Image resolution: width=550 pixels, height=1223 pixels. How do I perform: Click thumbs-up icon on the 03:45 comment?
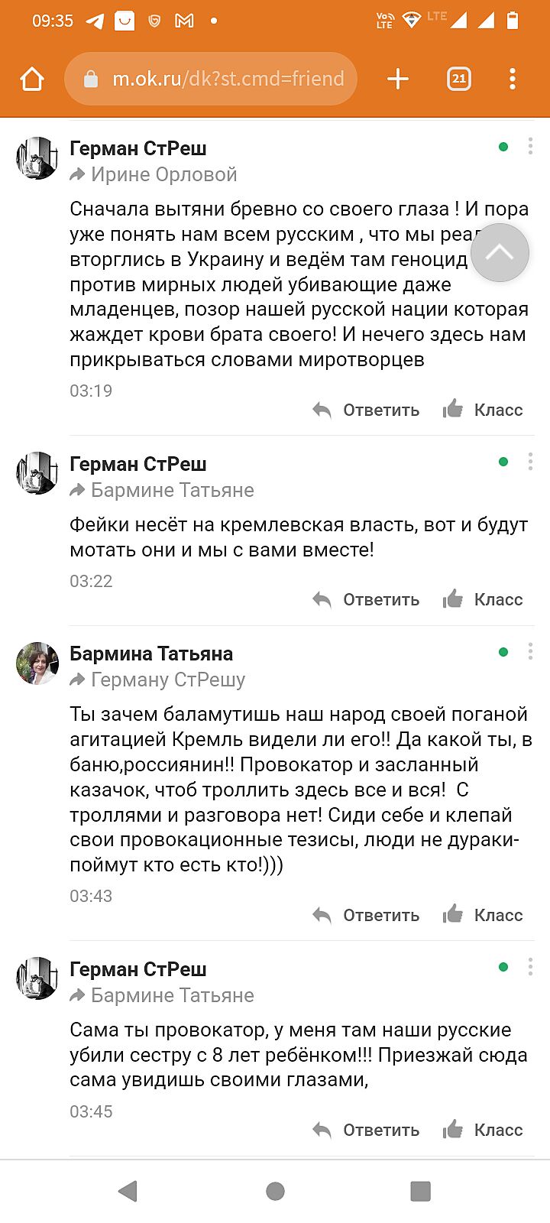tap(453, 1130)
